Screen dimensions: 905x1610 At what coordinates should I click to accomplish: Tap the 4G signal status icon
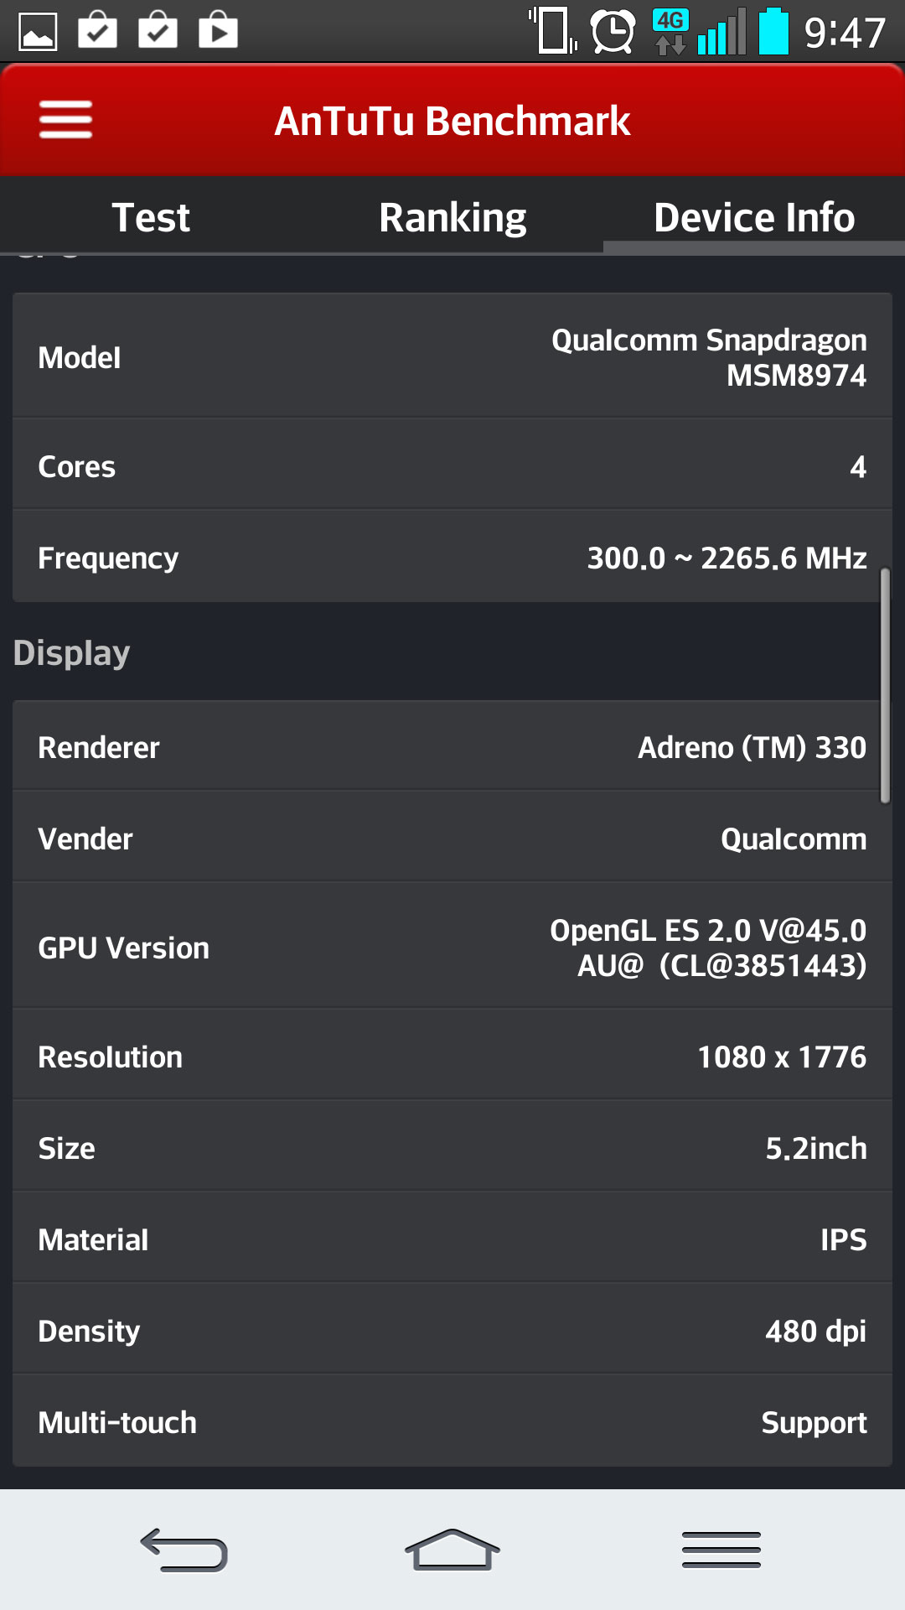pos(670,32)
